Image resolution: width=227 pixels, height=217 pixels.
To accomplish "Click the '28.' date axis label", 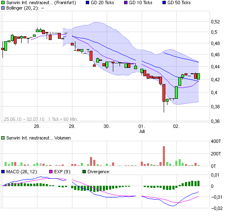I will pos(37,126).
